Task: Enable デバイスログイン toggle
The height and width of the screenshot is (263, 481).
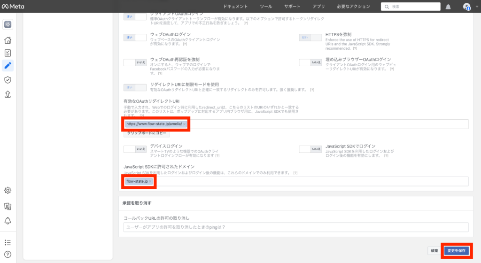Action: point(135,149)
